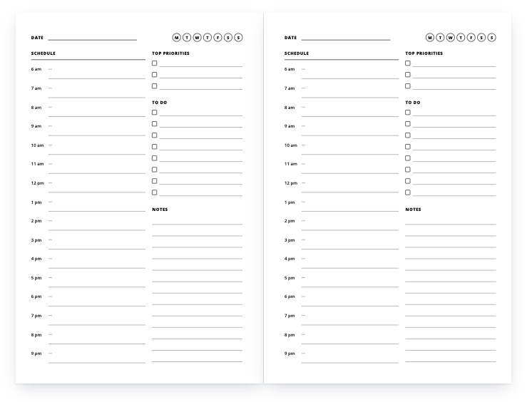Image resolution: width=527 pixels, height=402 pixels.
Task: Select the Notes heading on right page
Action: [413, 210]
